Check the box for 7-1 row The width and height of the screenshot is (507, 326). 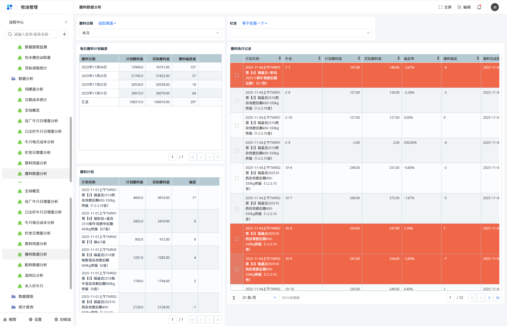click(x=237, y=75)
